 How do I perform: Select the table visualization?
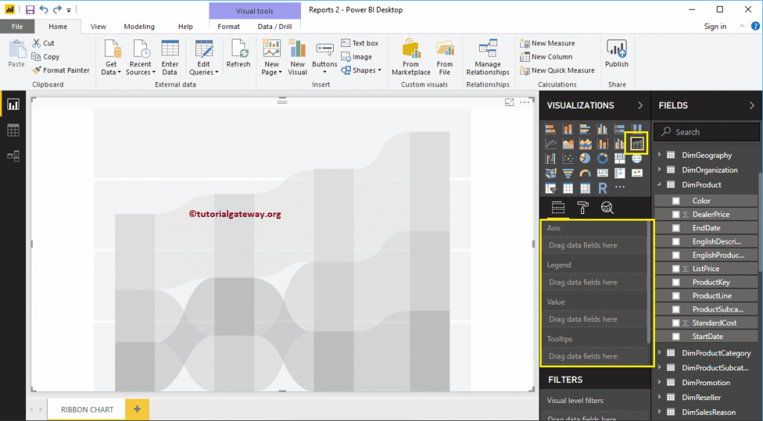(x=568, y=188)
